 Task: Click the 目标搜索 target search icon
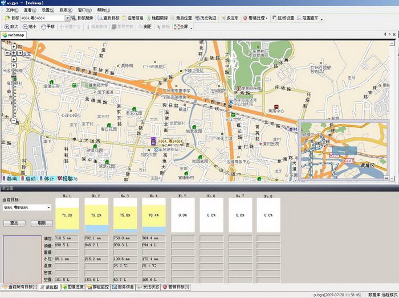pos(74,18)
